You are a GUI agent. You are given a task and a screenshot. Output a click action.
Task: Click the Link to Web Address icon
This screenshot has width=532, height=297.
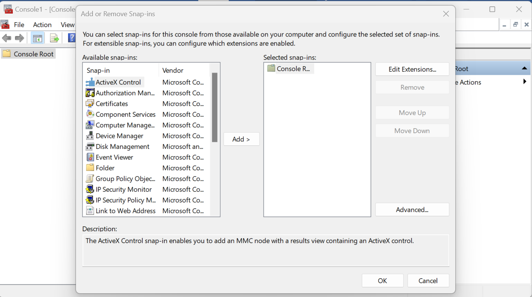[x=90, y=211]
